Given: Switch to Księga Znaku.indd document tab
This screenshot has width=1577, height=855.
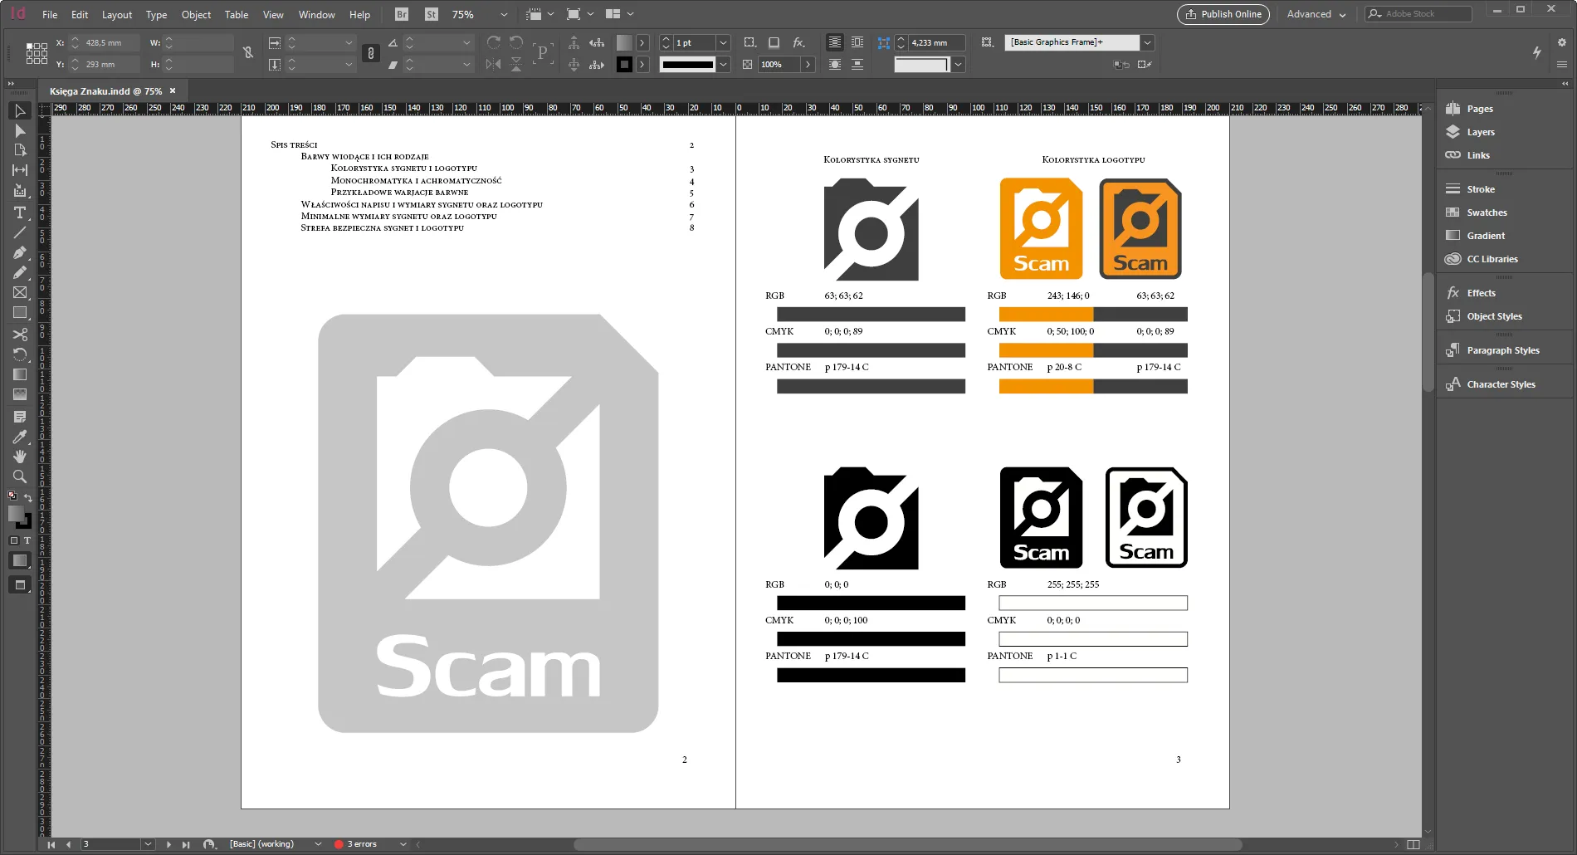Looking at the screenshot, I should click(105, 91).
